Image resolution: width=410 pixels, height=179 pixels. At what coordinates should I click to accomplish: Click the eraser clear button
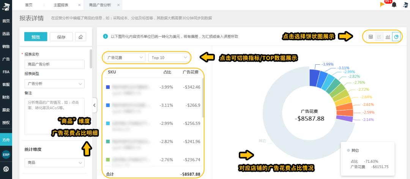[x=80, y=37]
